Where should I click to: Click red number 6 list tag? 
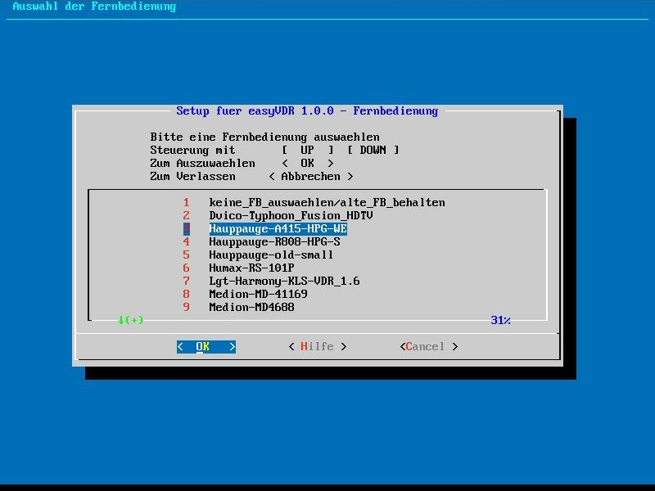(x=187, y=268)
